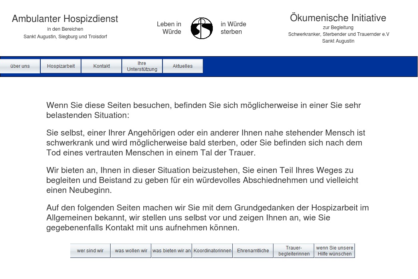Click the Hospizdienst logo emblem

(x=202, y=29)
